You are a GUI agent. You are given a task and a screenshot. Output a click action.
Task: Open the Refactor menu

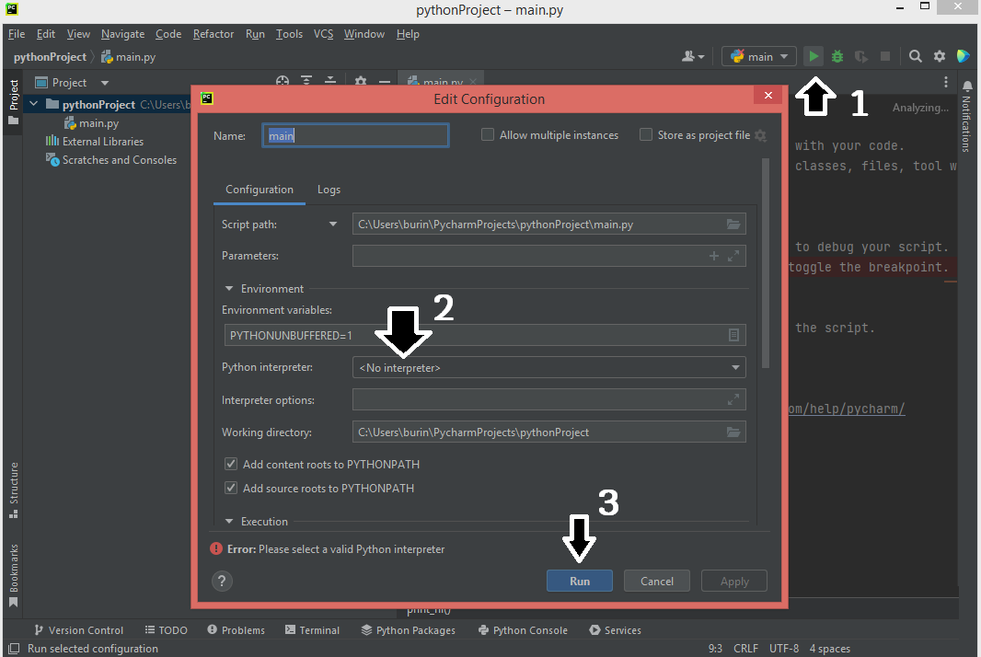(214, 34)
